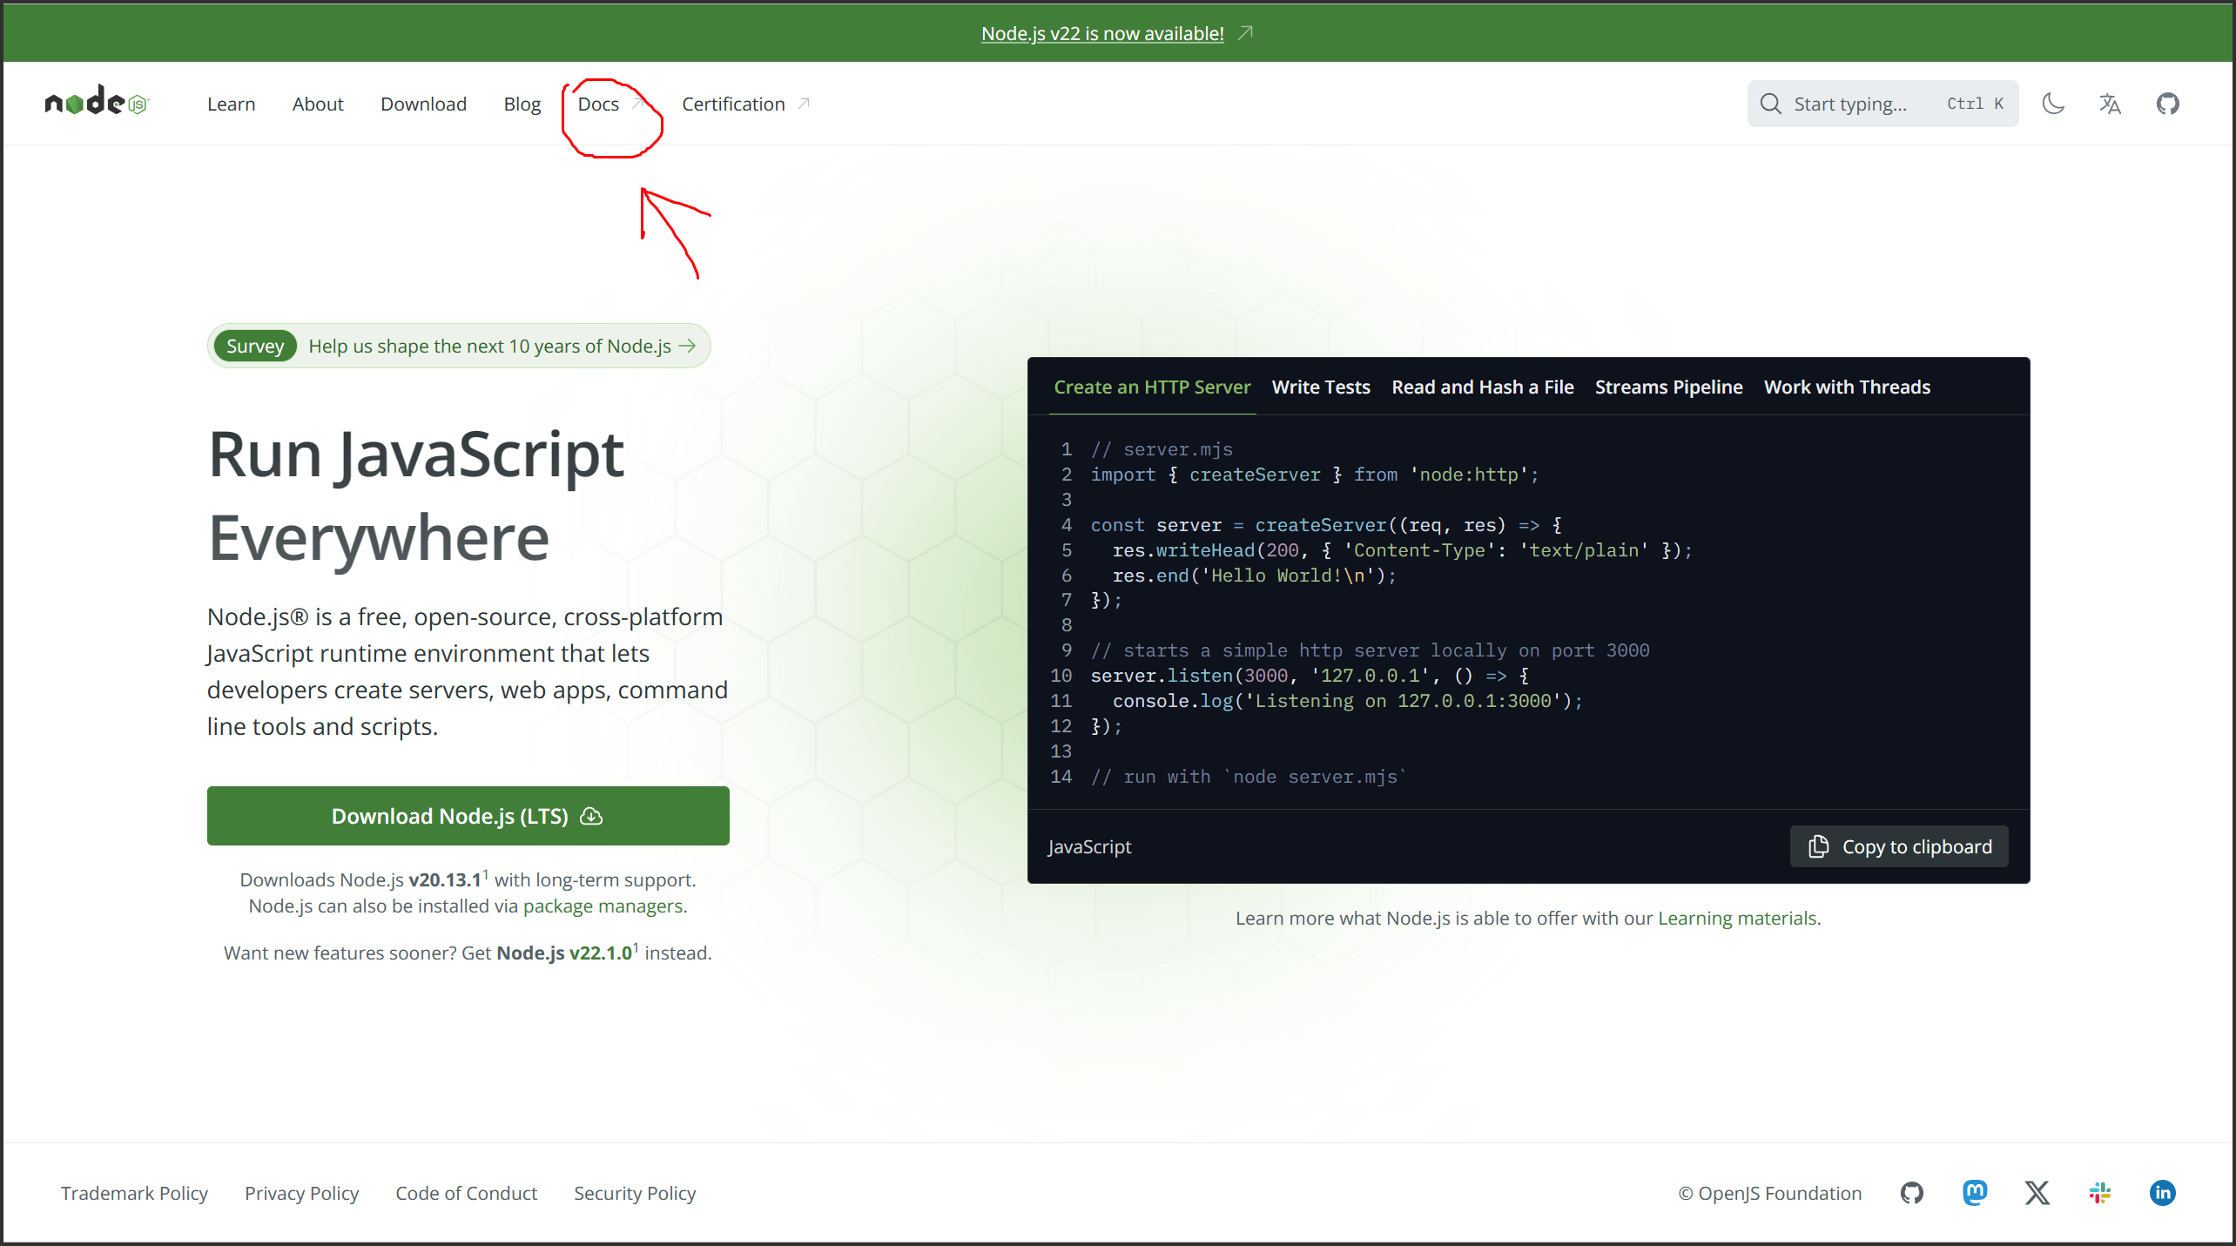The width and height of the screenshot is (2236, 1246).
Task: Open the LinkedIn footer icon
Action: click(x=2163, y=1193)
